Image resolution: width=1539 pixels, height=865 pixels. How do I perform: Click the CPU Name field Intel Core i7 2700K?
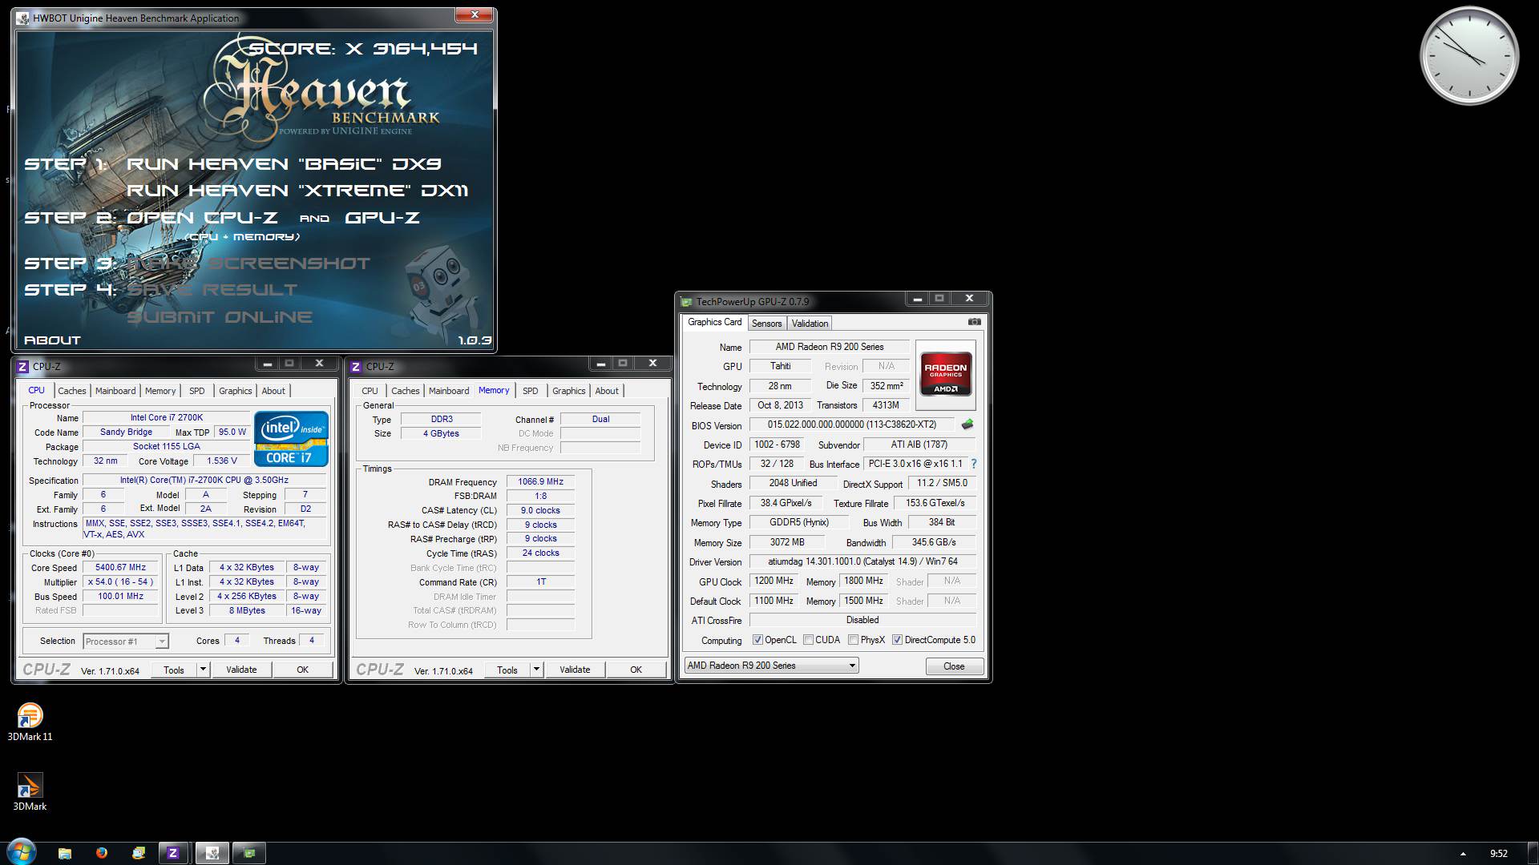click(x=167, y=418)
